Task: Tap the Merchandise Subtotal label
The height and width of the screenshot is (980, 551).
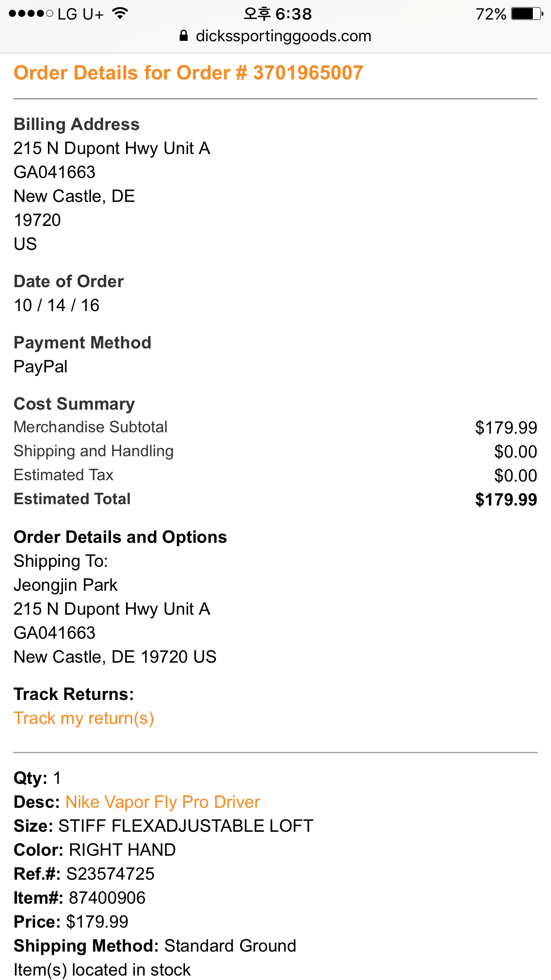Action: [91, 427]
